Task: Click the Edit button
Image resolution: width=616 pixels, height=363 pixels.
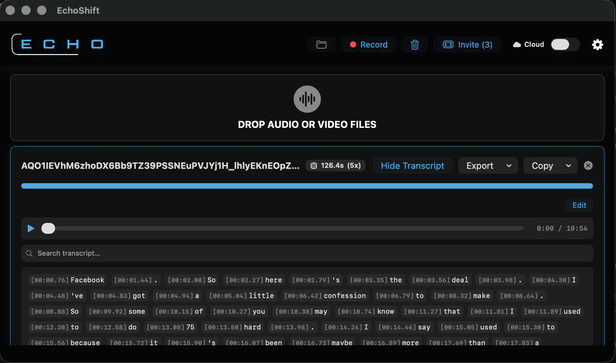Action: pyautogui.click(x=579, y=205)
